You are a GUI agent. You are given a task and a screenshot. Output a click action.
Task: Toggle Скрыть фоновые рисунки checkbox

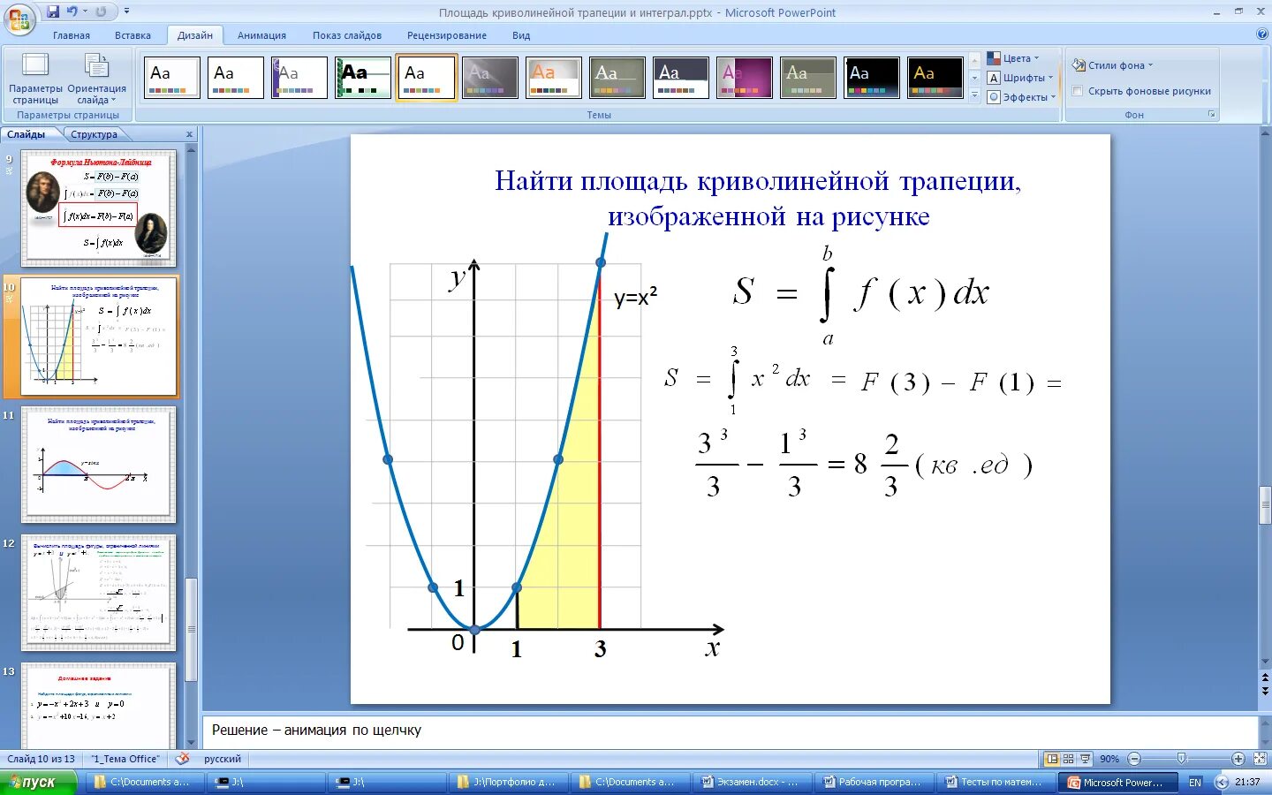(1078, 91)
